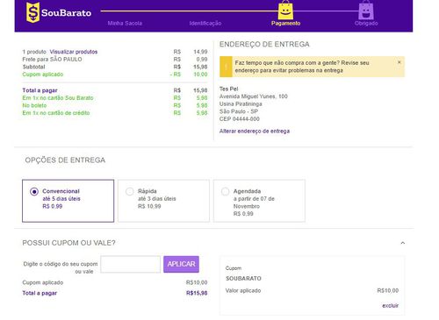Select the Rápida delivery radio button
Image resolution: width=439 pixels, height=320 pixels.
tap(130, 192)
